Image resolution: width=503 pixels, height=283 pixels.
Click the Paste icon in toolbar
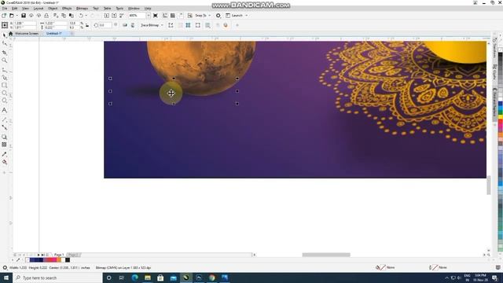click(x=72, y=16)
